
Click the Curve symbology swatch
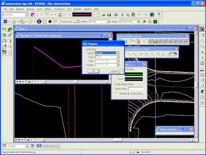(134, 79)
